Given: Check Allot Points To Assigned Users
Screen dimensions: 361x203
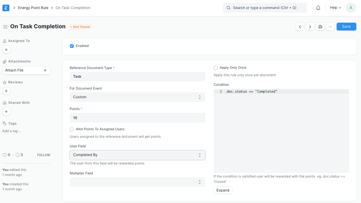Looking at the screenshot, I should pos(72,129).
